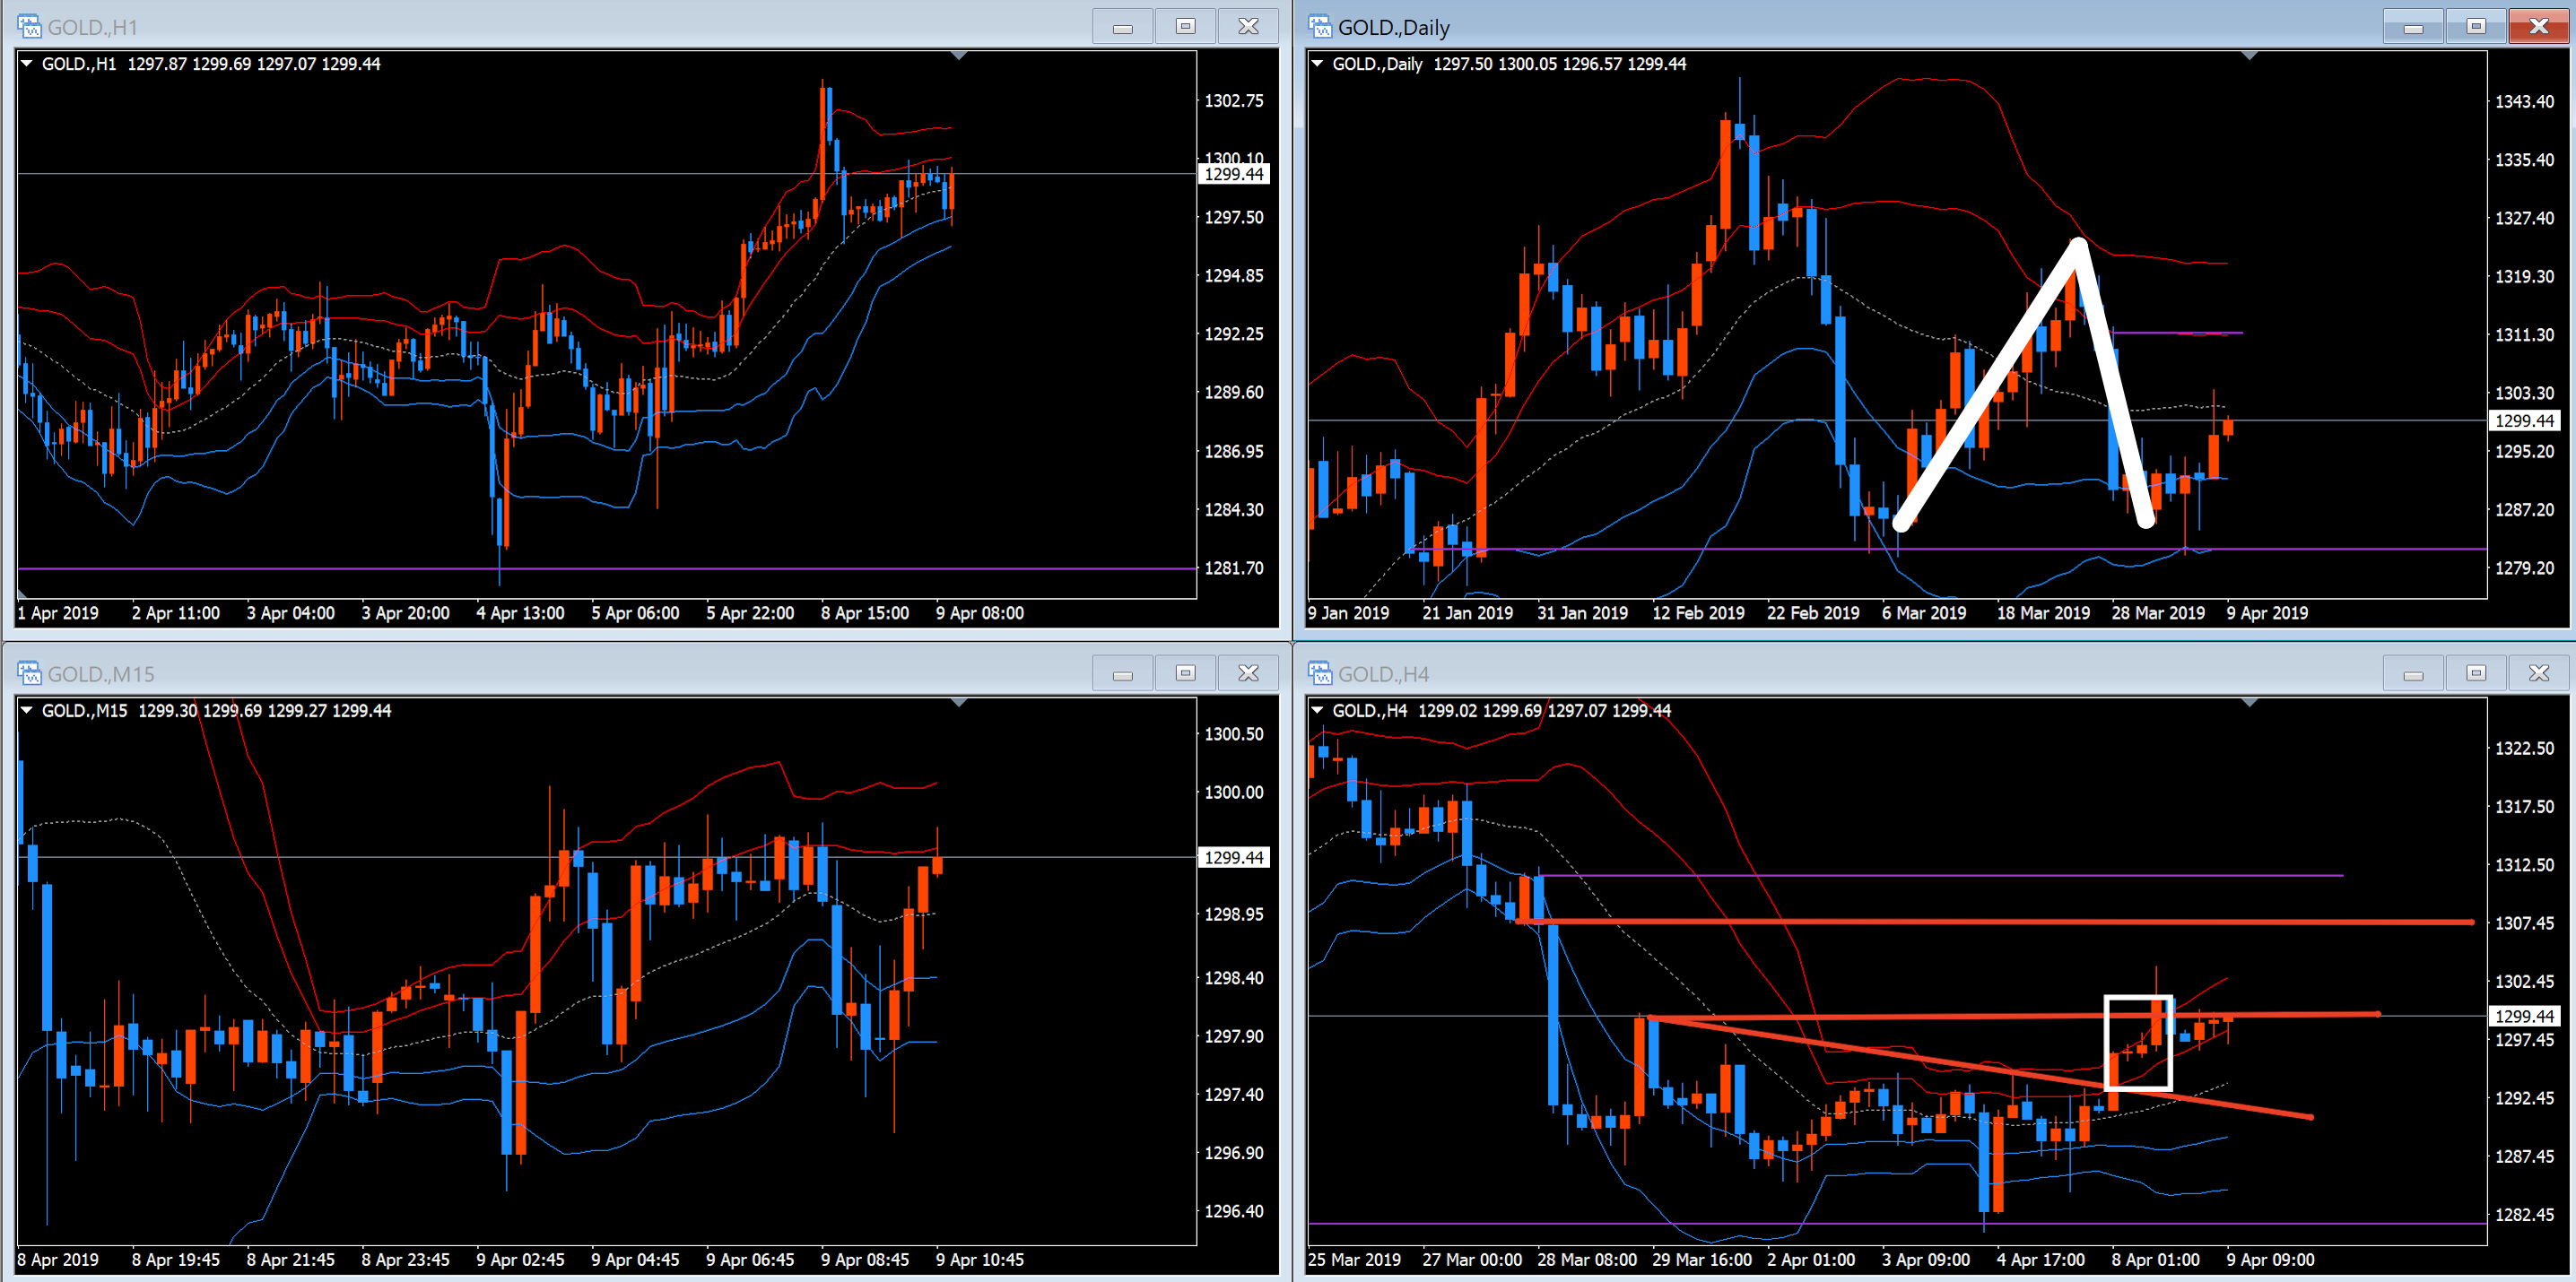Maximize the GOLD.,M15 chart window

[1185, 672]
